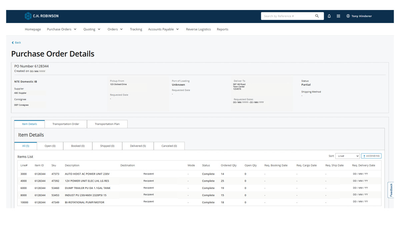Switch to the Transportation Plan tab
Screen dimensions: 400x225
(x=107, y=124)
